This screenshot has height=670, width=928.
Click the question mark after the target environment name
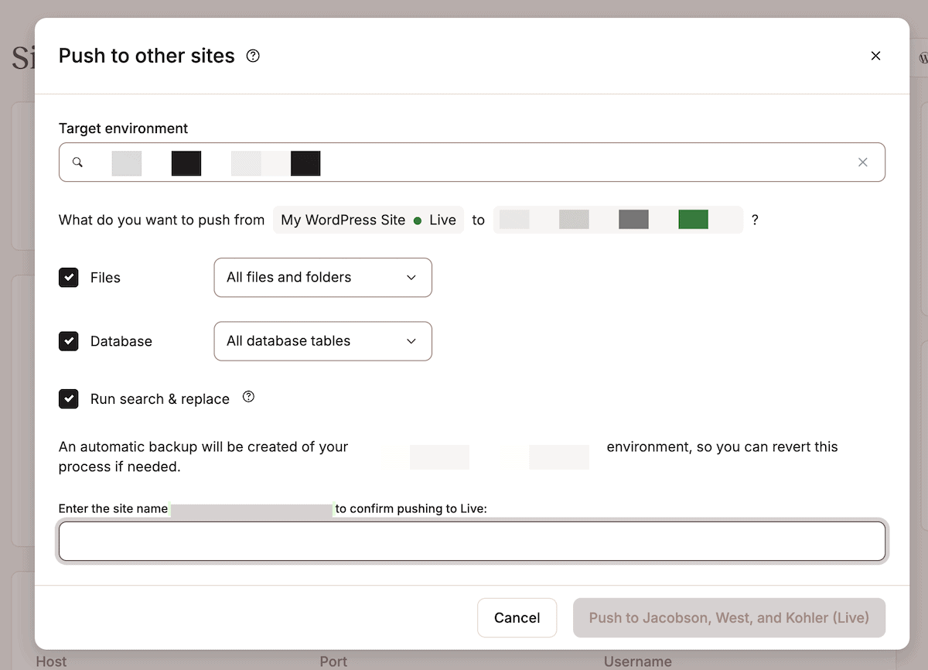pyautogui.click(x=754, y=220)
